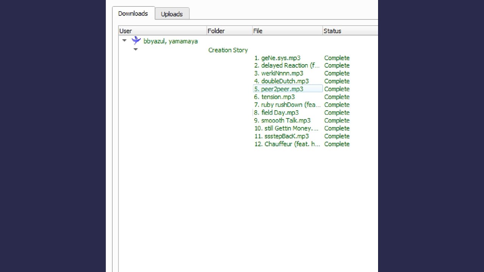Image resolution: width=484 pixels, height=272 pixels.
Task: Select file 11. ssstepBacK.mp3
Action: coord(281,136)
